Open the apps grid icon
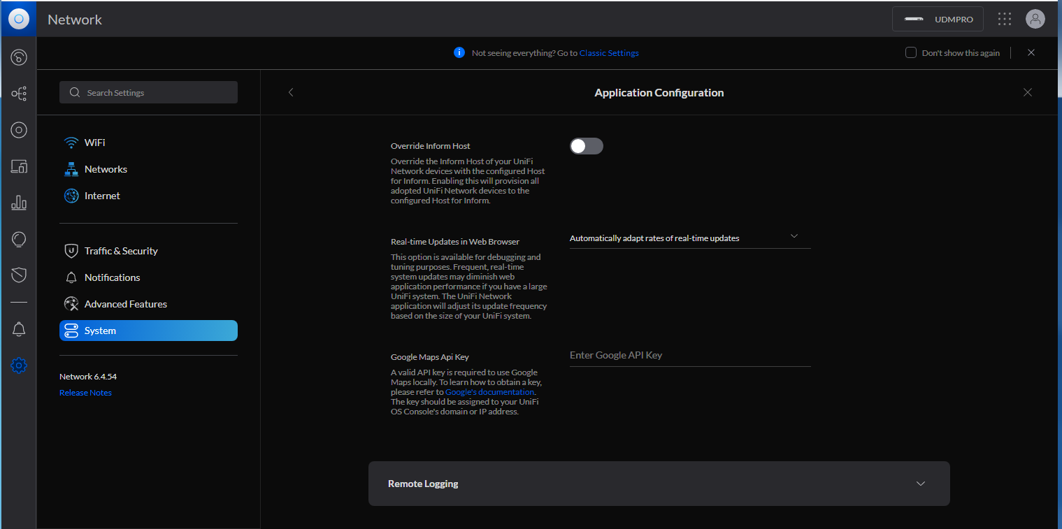This screenshot has width=1062, height=529. (x=1005, y=20)
